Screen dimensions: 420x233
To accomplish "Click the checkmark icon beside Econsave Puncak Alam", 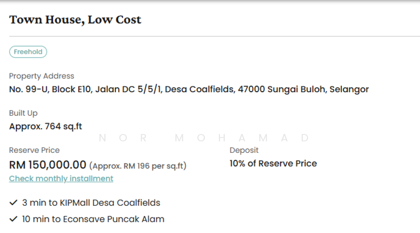I will pos(13,219).
